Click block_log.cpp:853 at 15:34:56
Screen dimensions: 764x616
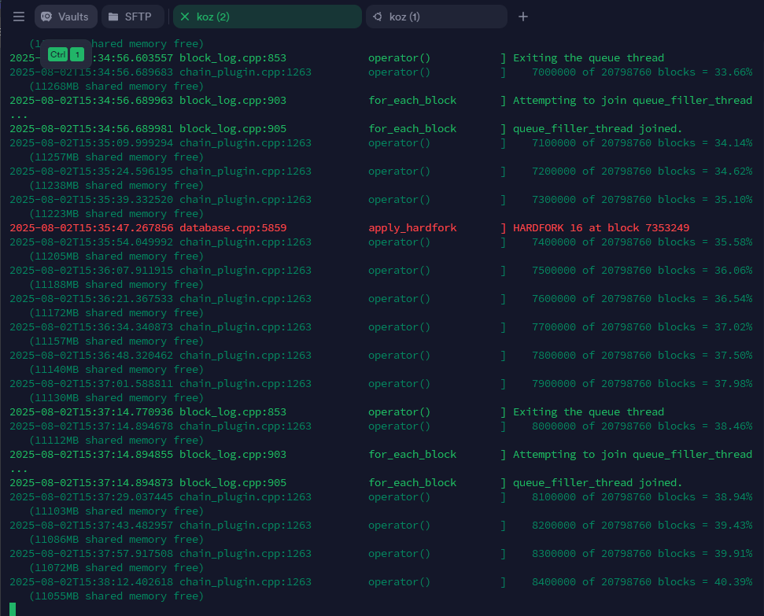tap(233, 58)
